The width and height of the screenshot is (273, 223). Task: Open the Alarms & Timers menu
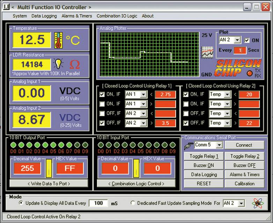(77, 16)
